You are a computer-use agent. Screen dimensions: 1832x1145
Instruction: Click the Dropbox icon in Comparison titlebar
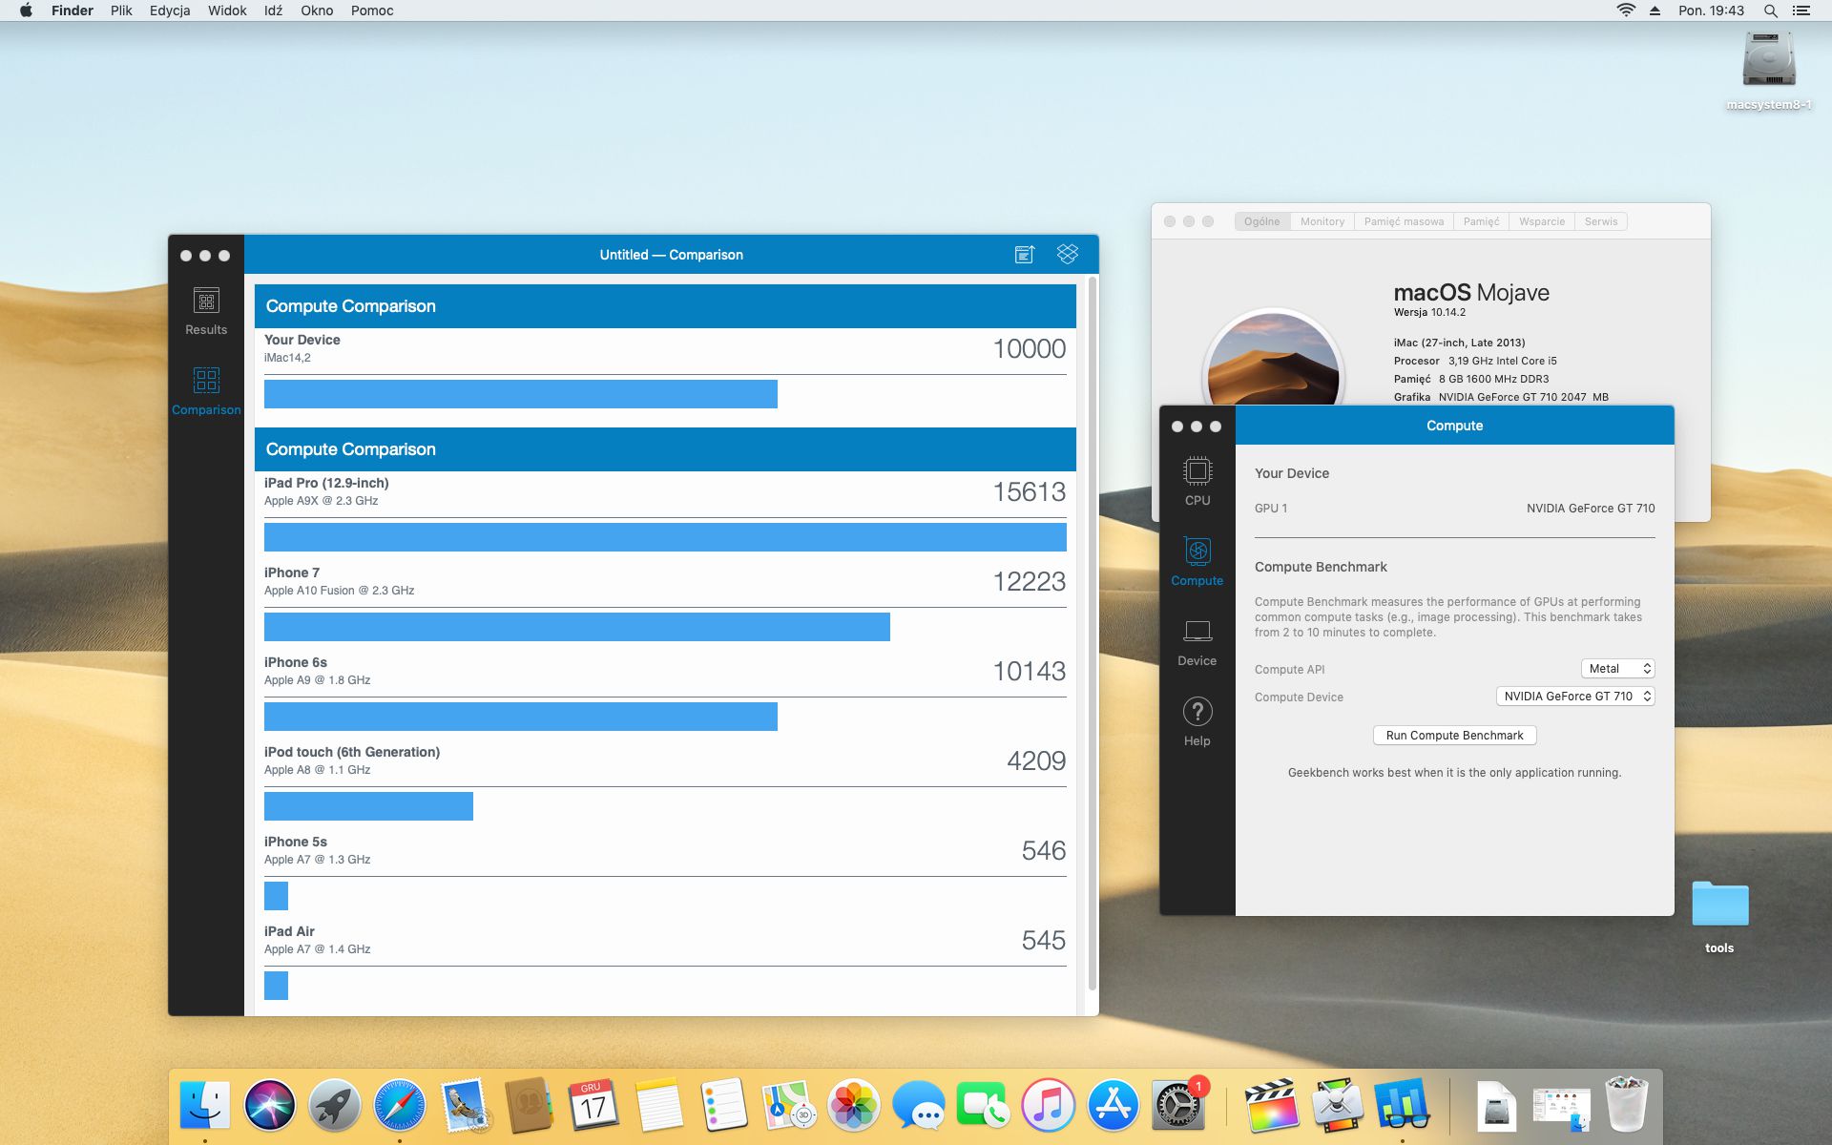1067,254
